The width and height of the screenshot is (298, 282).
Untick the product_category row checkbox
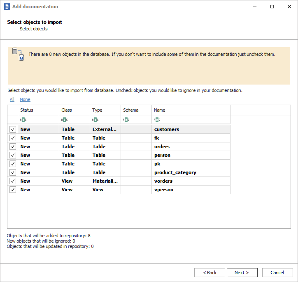point(13,172)
